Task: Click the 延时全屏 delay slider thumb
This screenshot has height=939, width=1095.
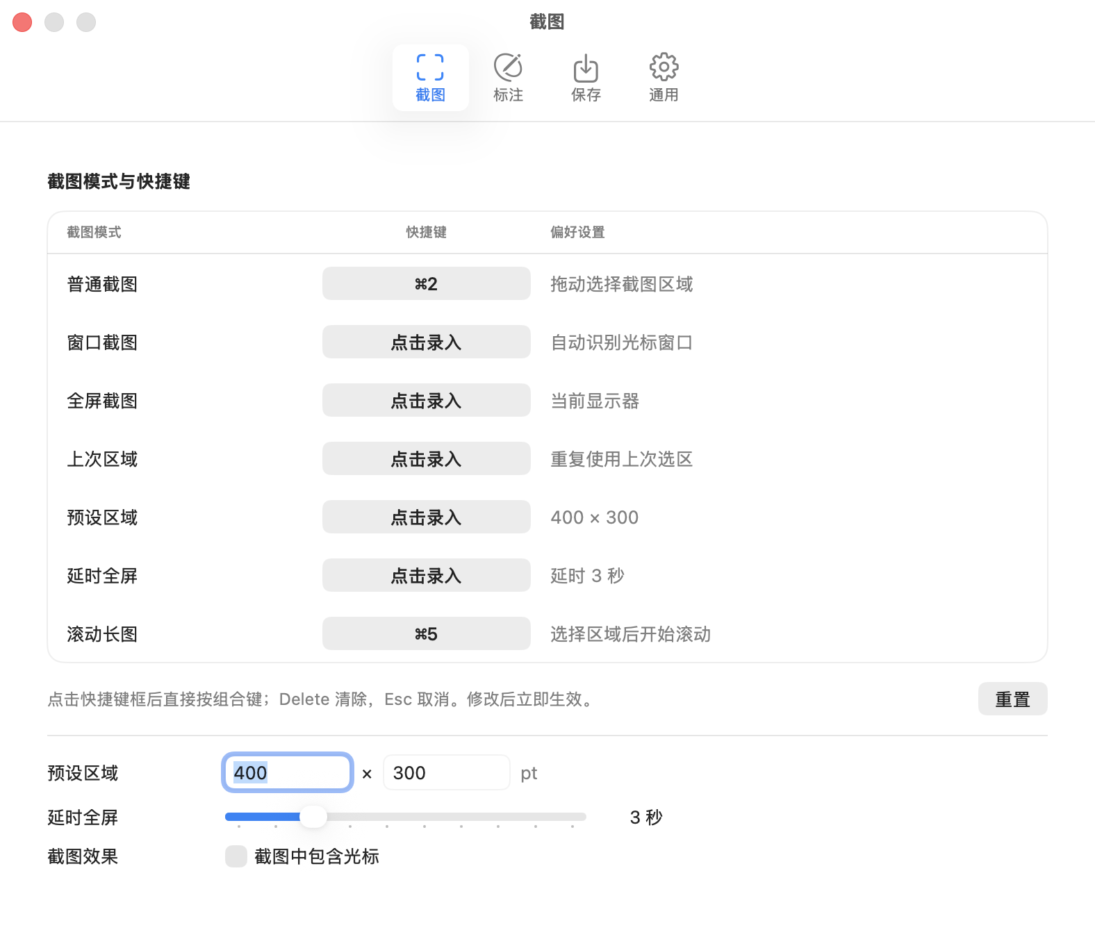Action: coord(313,817)
